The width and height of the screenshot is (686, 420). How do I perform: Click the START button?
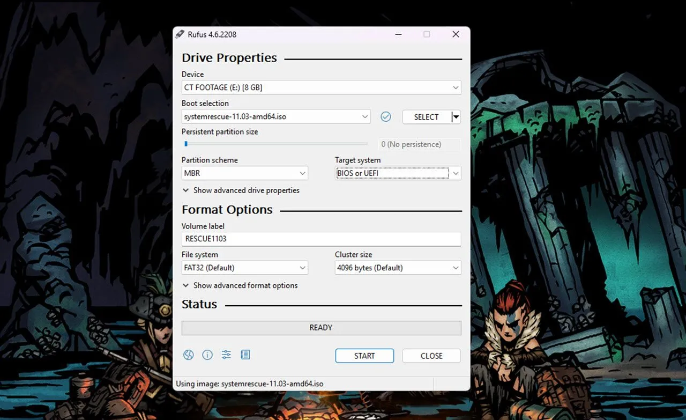[x=364, y=356]
